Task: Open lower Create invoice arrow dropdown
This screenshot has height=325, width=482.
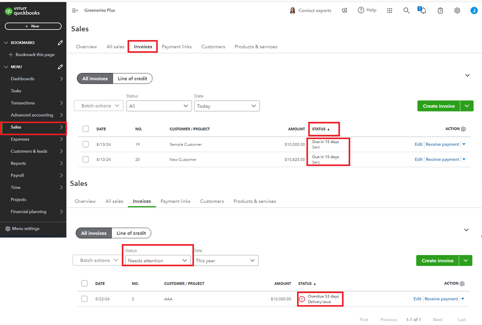Action: click(x=466, y=260)
